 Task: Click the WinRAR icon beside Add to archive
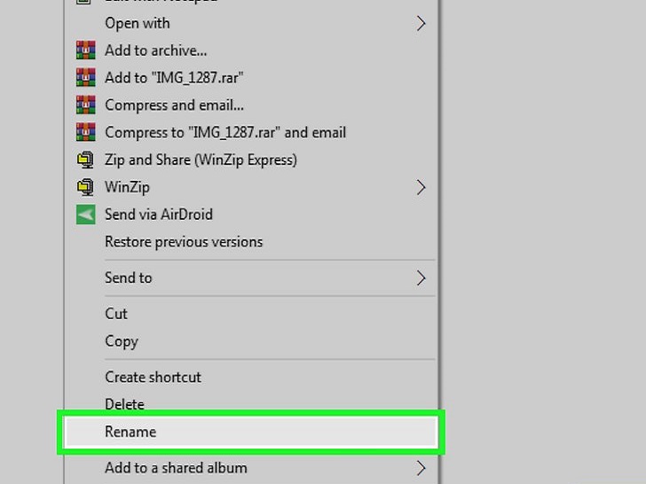(86, 51)
